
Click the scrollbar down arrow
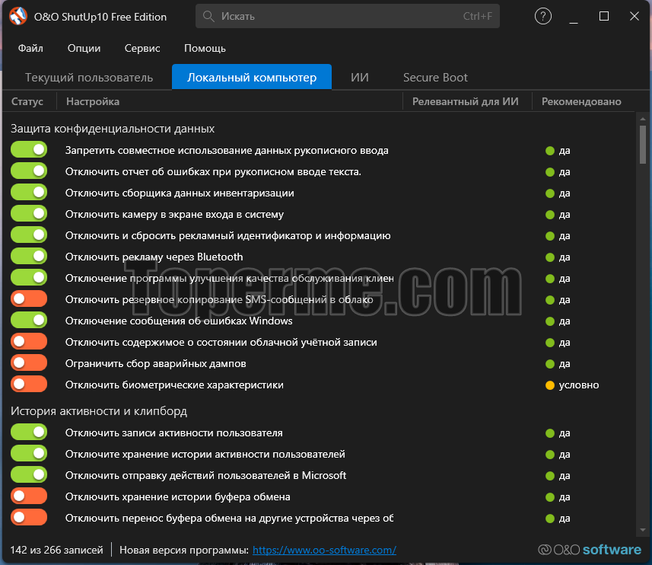tap(643, 530)
